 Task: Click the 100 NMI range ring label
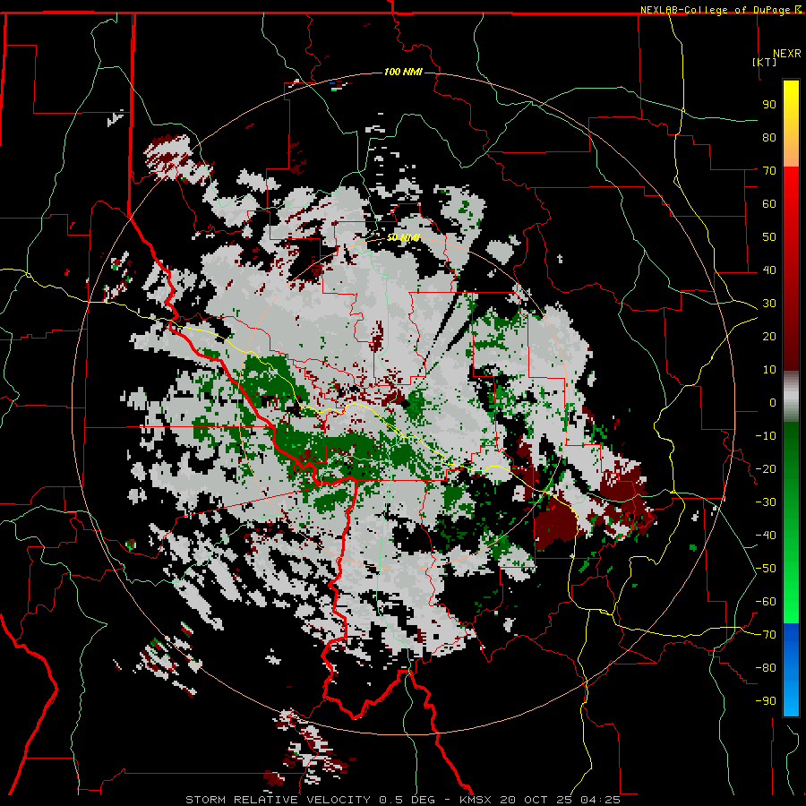point(402,72)
